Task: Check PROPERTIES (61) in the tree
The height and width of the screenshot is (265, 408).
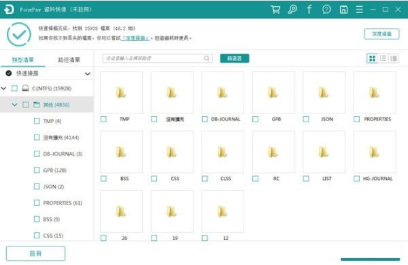Action: [x=37, y=203]
